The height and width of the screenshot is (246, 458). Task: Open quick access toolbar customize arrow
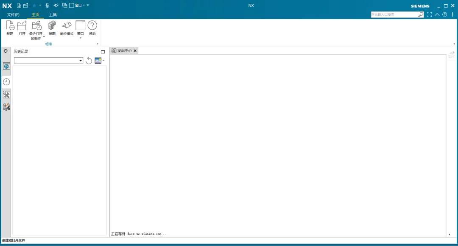coord(88,5)
